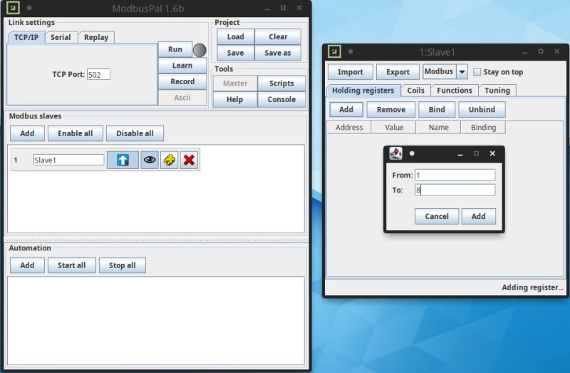The image size is (570, 373).
Task: Focus the From input field
Action: coord(455,175)
